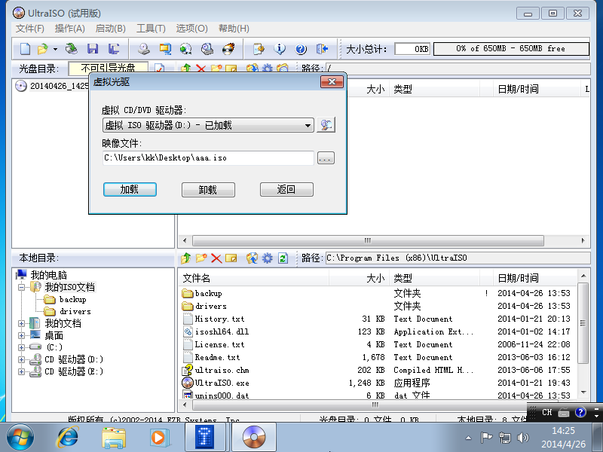Viewport: 603px width, 452px height.
Task: Open the 工具(T) menu
Action: [x=151, y=29]
